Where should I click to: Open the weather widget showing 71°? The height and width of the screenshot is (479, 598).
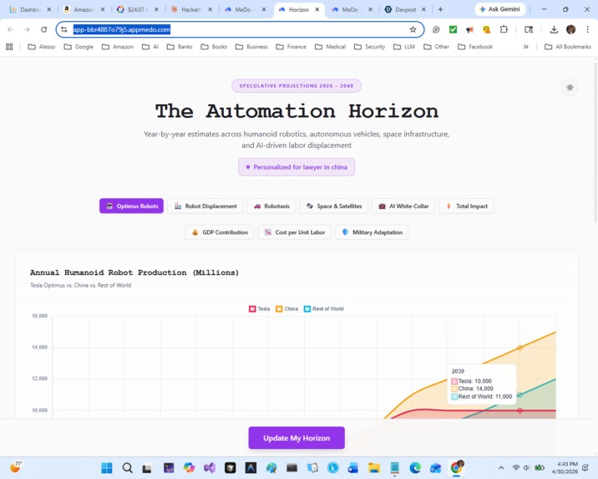[16, 466]
